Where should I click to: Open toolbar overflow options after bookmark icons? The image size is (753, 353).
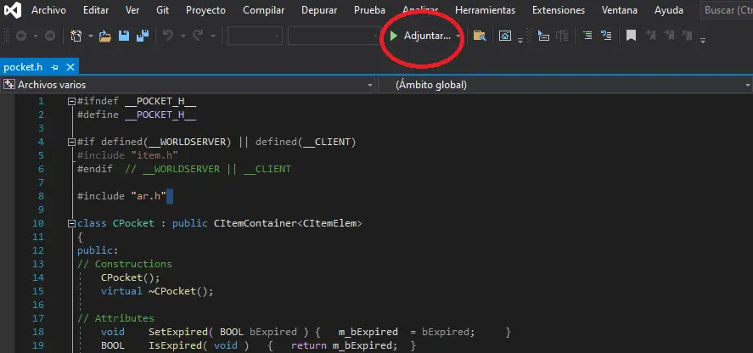(703, 41)
